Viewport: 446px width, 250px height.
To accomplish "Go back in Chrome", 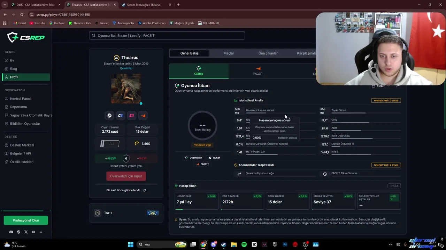I will click(x=5, y=15).
